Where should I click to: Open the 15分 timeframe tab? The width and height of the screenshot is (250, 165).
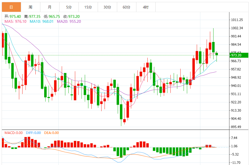(88, 7)
